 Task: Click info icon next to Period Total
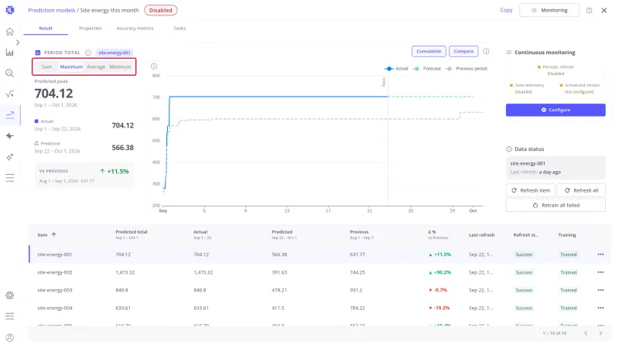pyautogui.click(x=88, y=53)
